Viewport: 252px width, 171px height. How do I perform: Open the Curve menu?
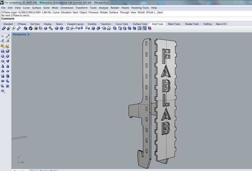click(26, 8)
